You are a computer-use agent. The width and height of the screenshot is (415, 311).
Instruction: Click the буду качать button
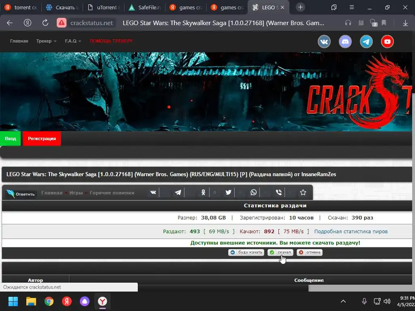(246, 252)
